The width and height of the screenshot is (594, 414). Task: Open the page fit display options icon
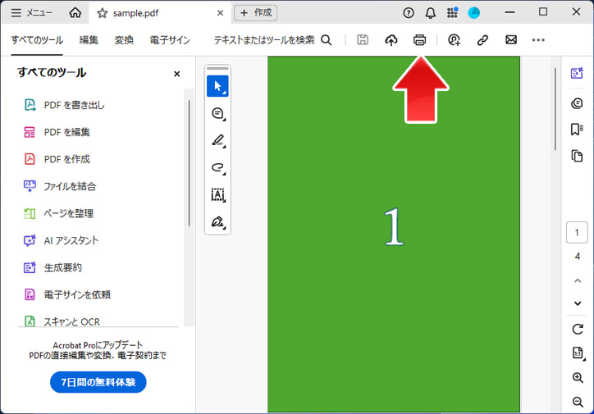[578, 353]
